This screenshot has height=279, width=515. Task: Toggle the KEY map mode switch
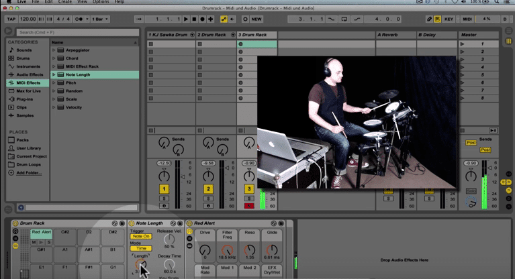point(449,19)
